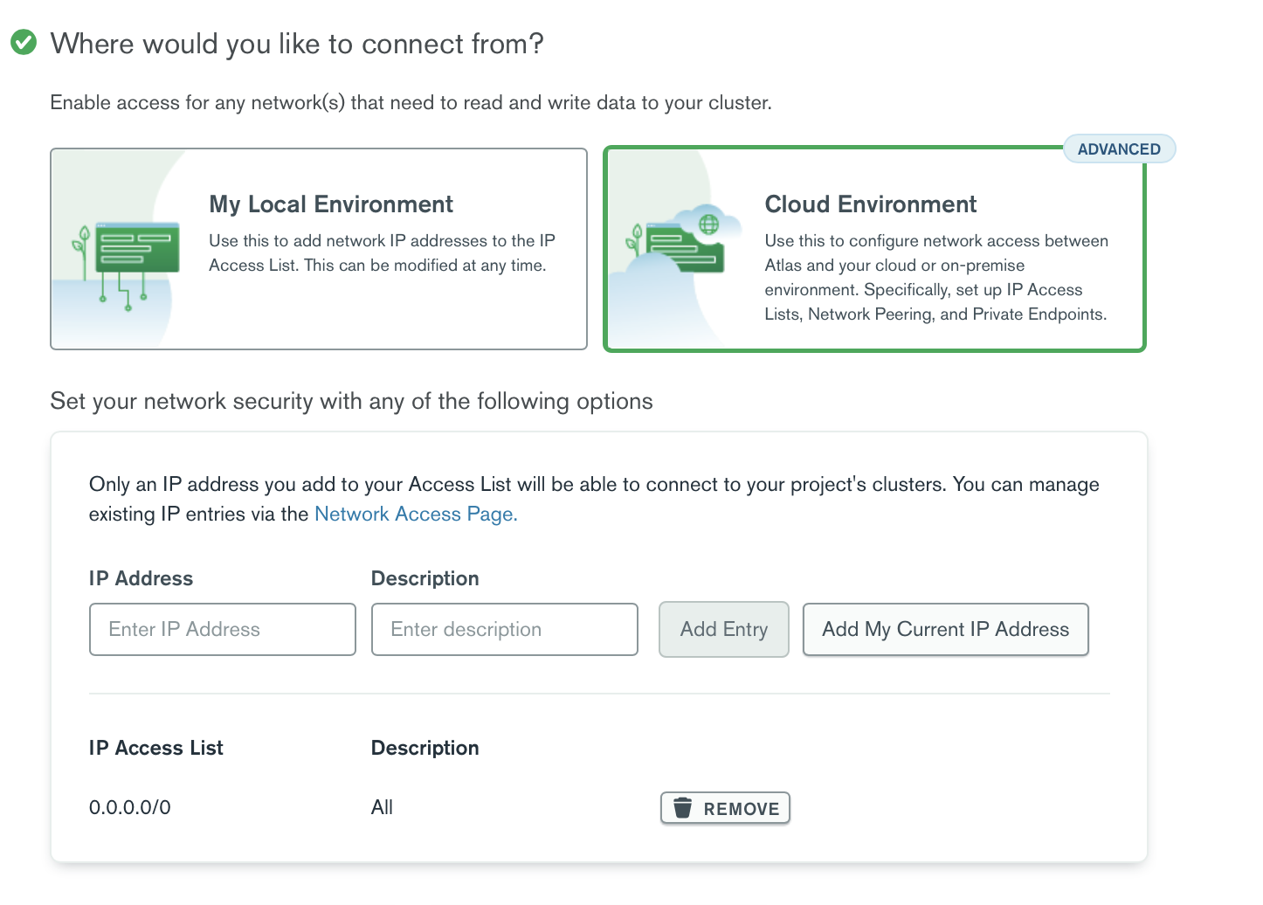Click the My Local Environment description text
Screen dimensions: 1263x905
point(382,252)
